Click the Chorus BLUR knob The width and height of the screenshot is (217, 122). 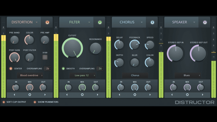(x=134, y=62)
